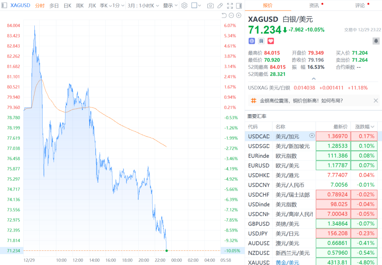Select the pencil drawing tool
This screenshot has width=382, height=265.
click(x=220, y=6)
